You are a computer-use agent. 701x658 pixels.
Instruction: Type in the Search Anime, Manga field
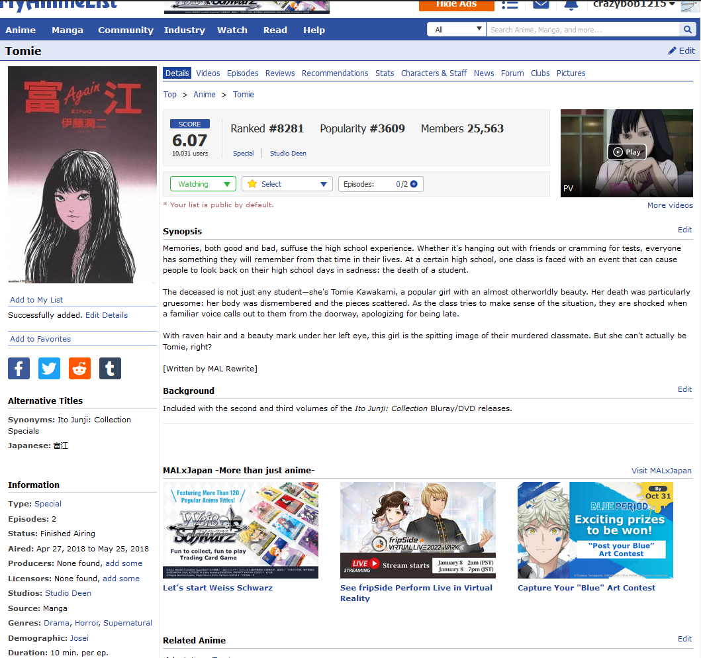583,30
